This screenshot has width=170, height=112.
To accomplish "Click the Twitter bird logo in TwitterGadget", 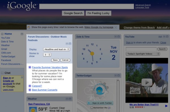I will (99, 91).
